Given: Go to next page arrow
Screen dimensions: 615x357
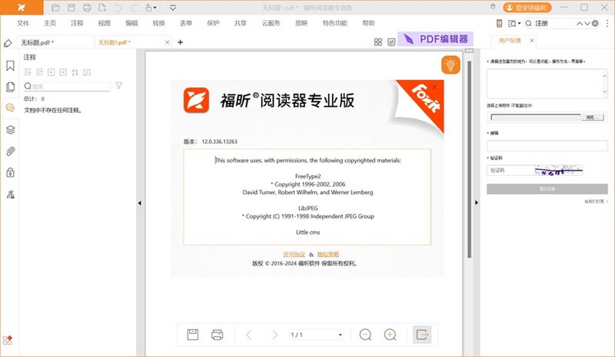Looking at the screenshot, I should pyautogui.click(x=275, y=334).
